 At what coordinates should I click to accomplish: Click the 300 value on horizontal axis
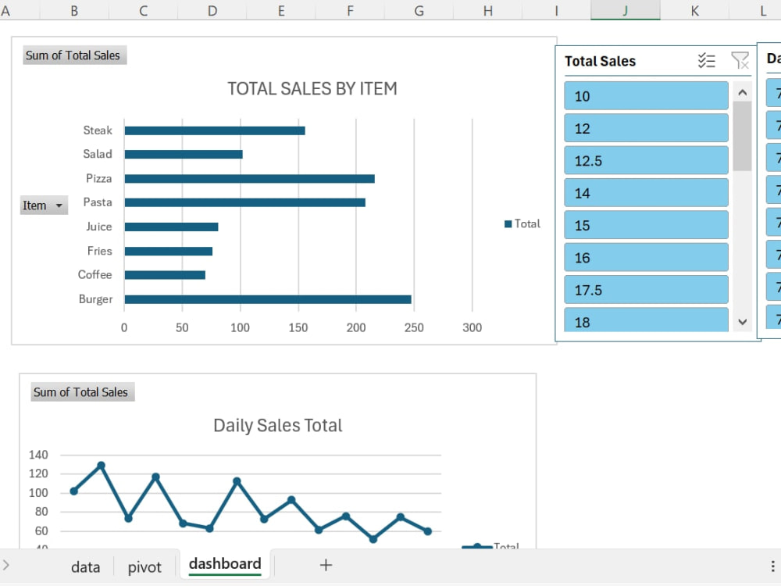click(x=473, y=328)
